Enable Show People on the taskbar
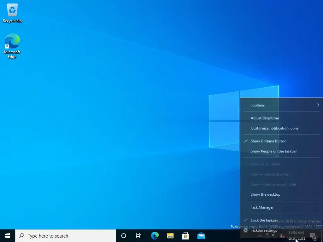 (x=281, y=151)
